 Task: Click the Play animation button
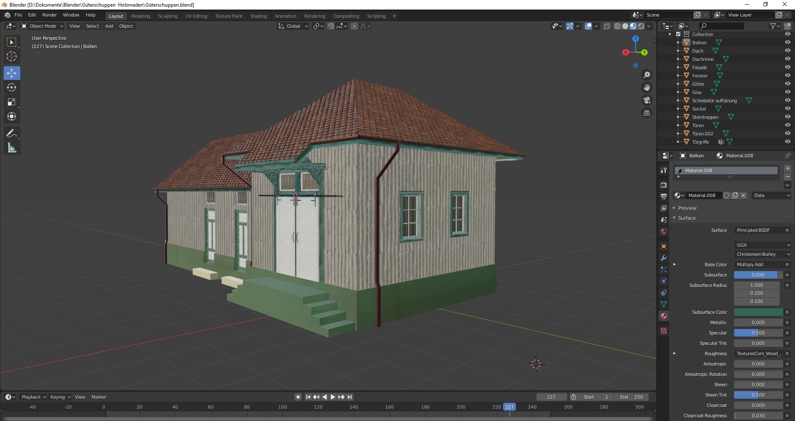click(x=333, y=397)
